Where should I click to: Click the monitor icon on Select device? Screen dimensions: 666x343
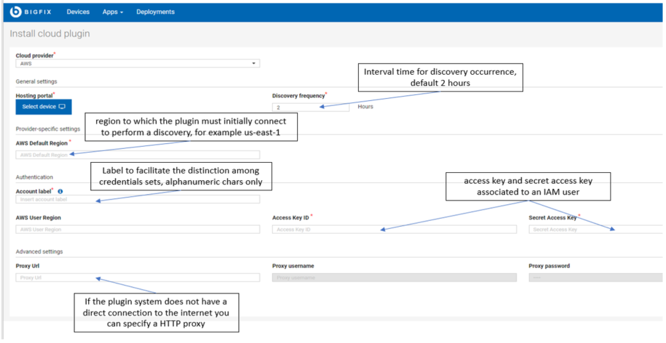[x=62, y=107]
